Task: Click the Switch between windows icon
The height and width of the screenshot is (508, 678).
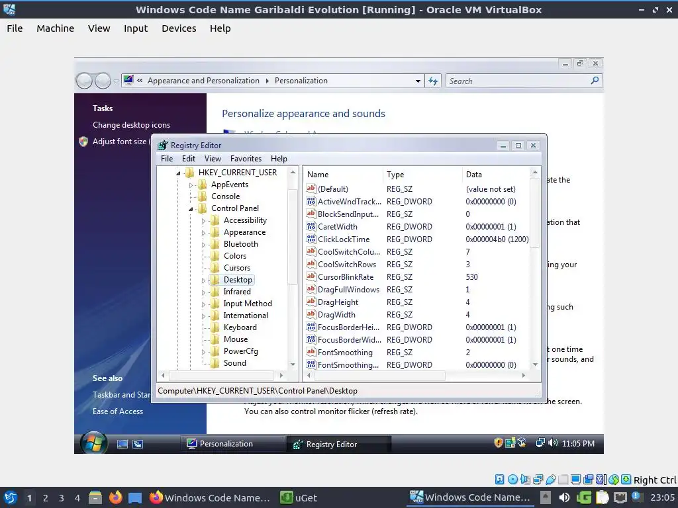Action: pos(138,444)
